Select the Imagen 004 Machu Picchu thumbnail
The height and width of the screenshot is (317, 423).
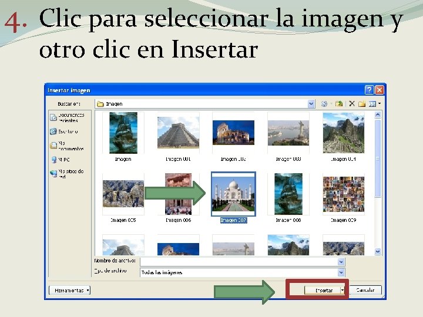click(x=344, y=133)
